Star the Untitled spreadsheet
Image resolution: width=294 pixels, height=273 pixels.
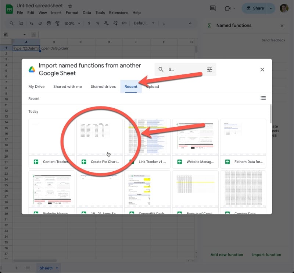[70, 6]
